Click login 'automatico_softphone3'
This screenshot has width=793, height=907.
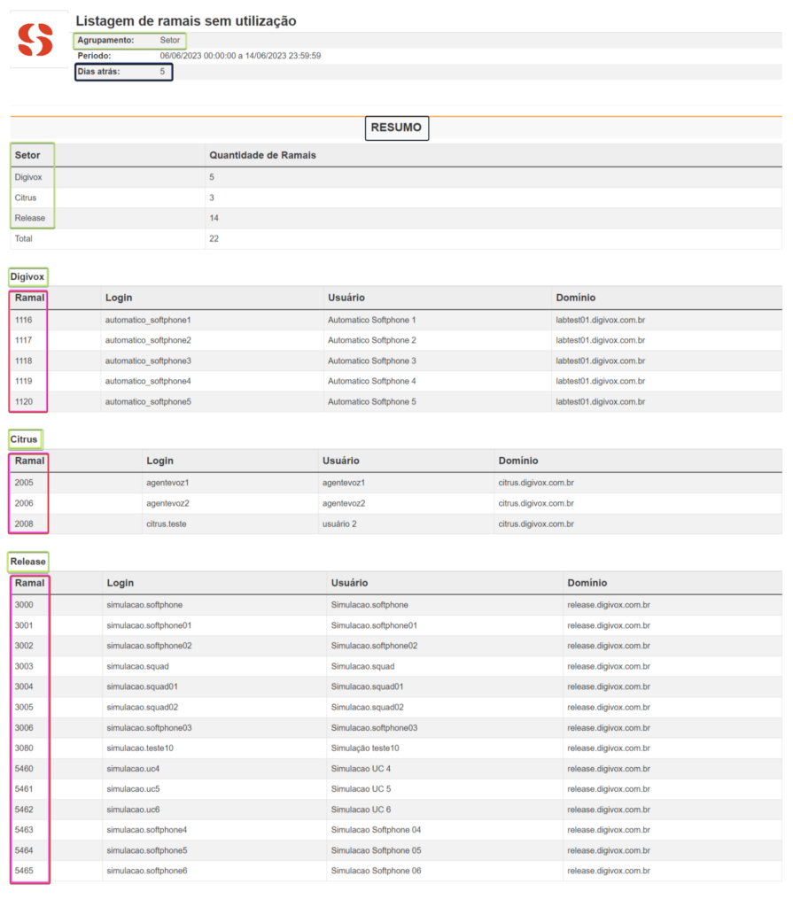tap(148, 361)
